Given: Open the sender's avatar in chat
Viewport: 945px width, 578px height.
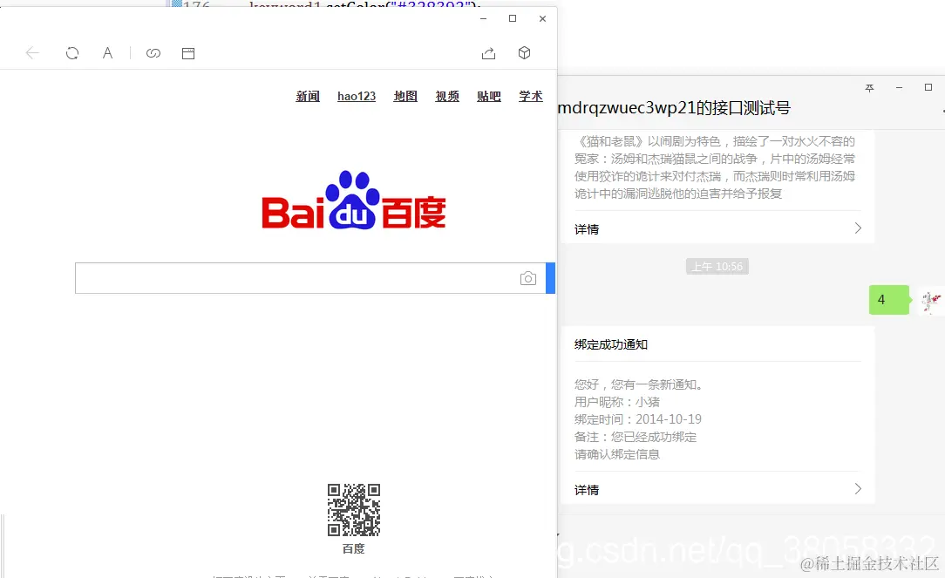Looking at the screenshot, I should coord(931,300).
